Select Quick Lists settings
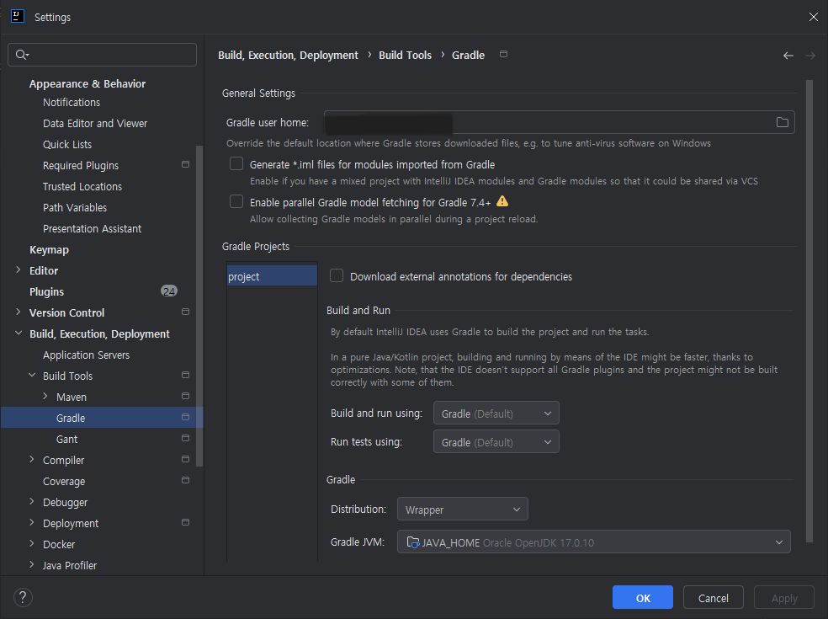 [x=67, y=144]
